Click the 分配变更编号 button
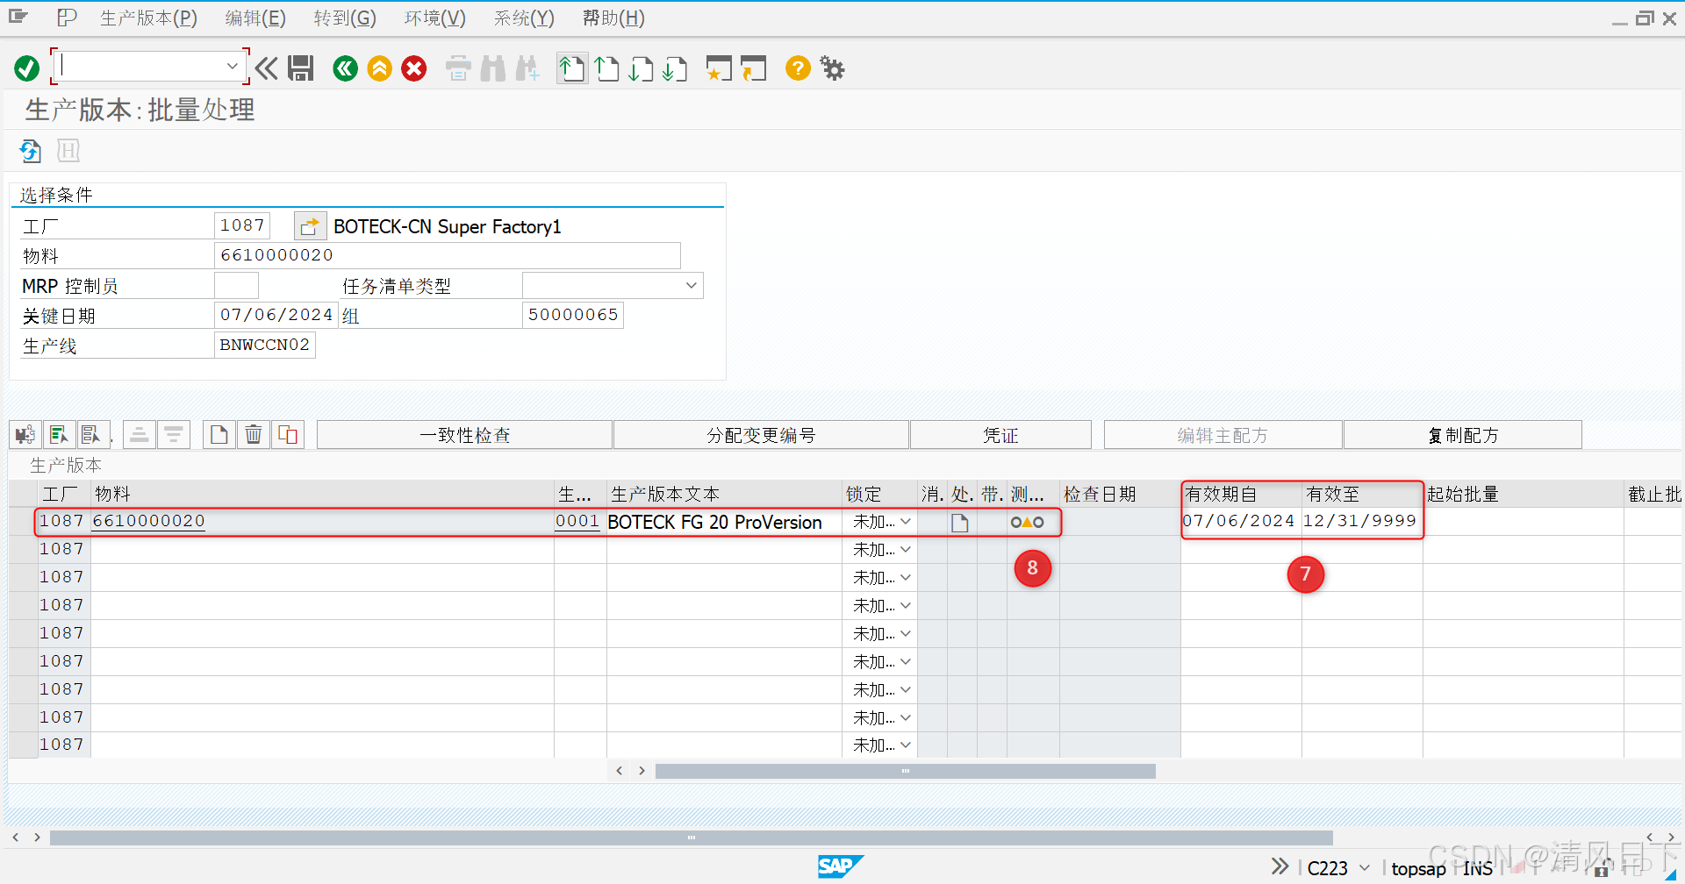Image resolution: width=1685 pixels, height=884 pixels. [x=761, y=435]
